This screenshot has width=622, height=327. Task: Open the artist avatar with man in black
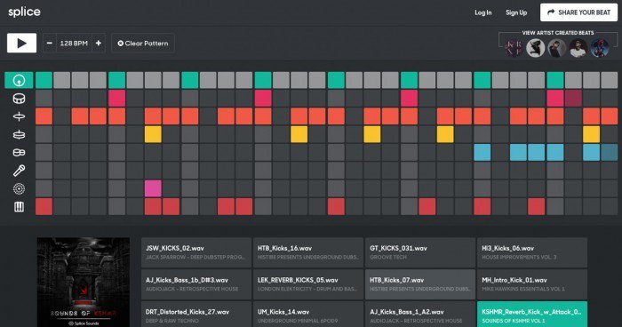(x=557, y=48)
